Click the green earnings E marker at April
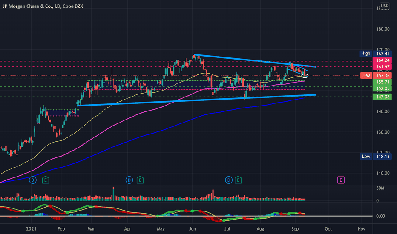 pos(140,180)
